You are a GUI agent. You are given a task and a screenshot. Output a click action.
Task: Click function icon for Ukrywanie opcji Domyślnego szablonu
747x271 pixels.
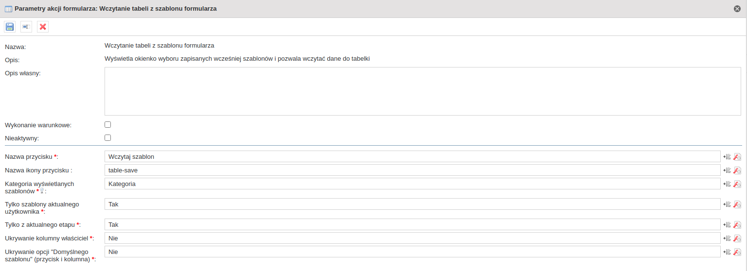pos(737,252)
